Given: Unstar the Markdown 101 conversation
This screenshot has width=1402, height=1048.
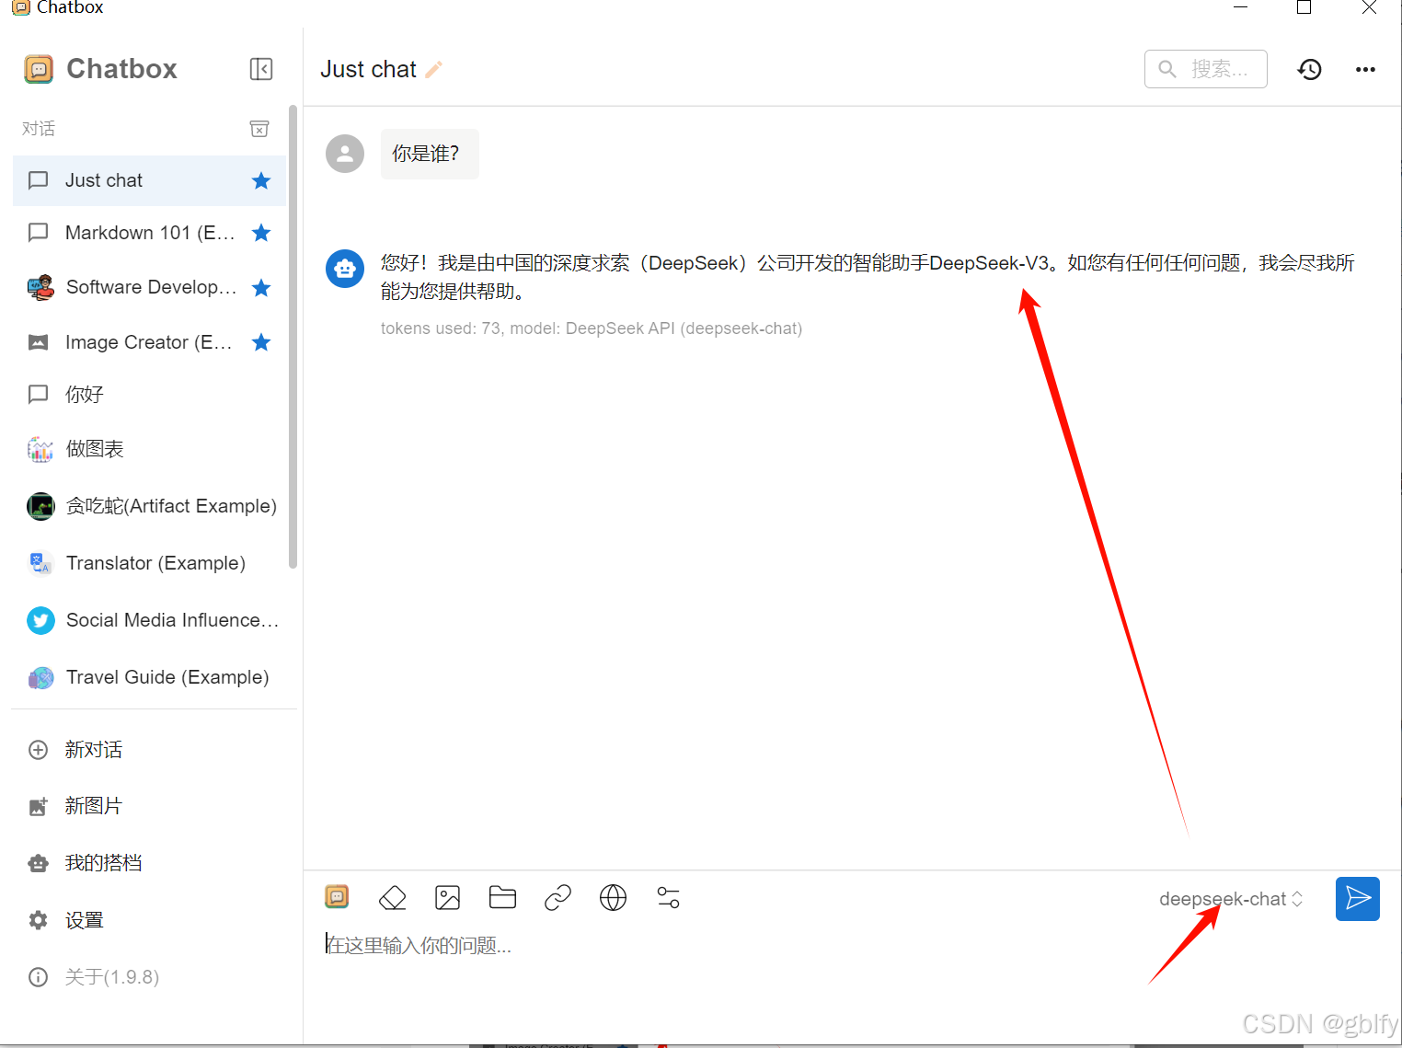Looking at the screenshot, I should (x=261, y=233).
